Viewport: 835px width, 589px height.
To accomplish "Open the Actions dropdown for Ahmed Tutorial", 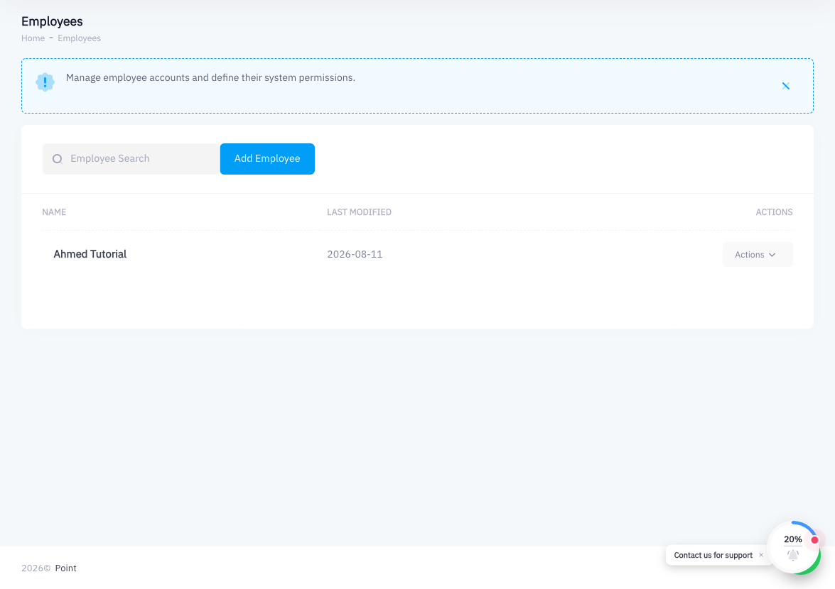I will [x=758, y=255].
